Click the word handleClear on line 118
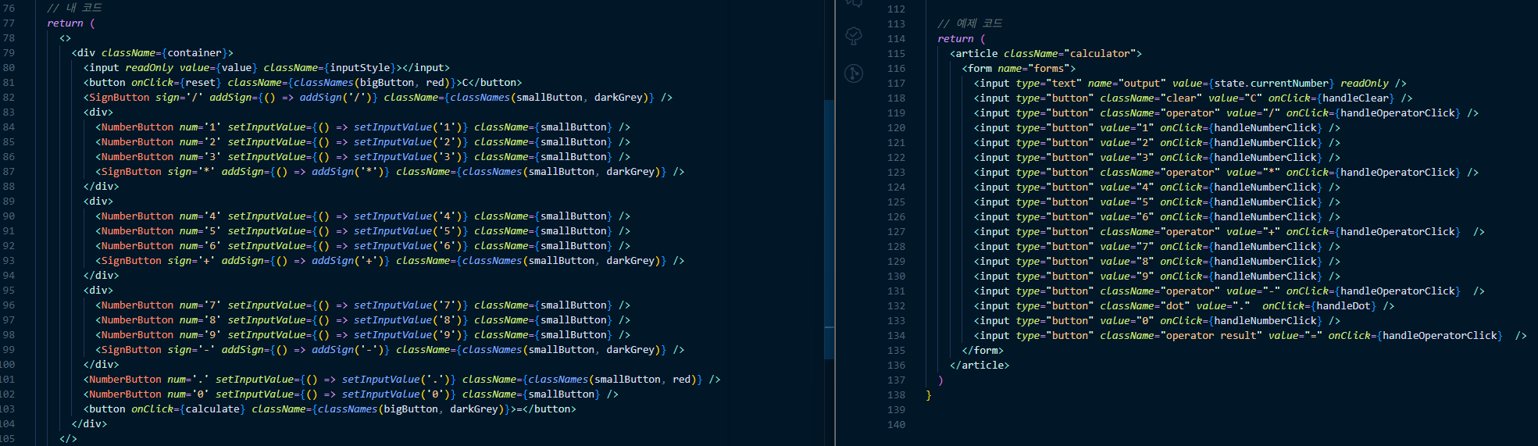 (x=1354, y=98)
